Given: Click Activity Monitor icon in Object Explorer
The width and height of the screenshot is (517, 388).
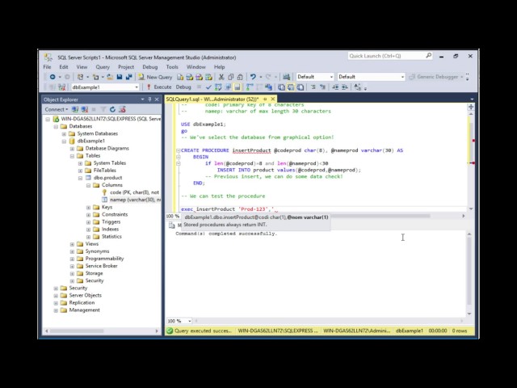Looking at the screenshot, I should (122, 109).
